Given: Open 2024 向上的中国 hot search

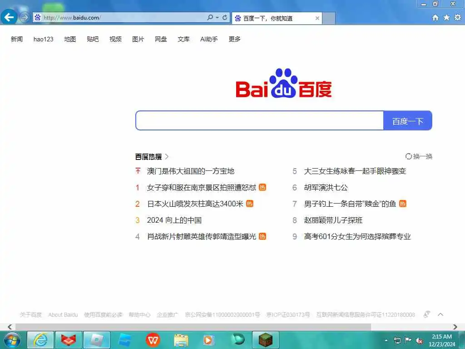Looking at the screenshot, I should [174, 220].
